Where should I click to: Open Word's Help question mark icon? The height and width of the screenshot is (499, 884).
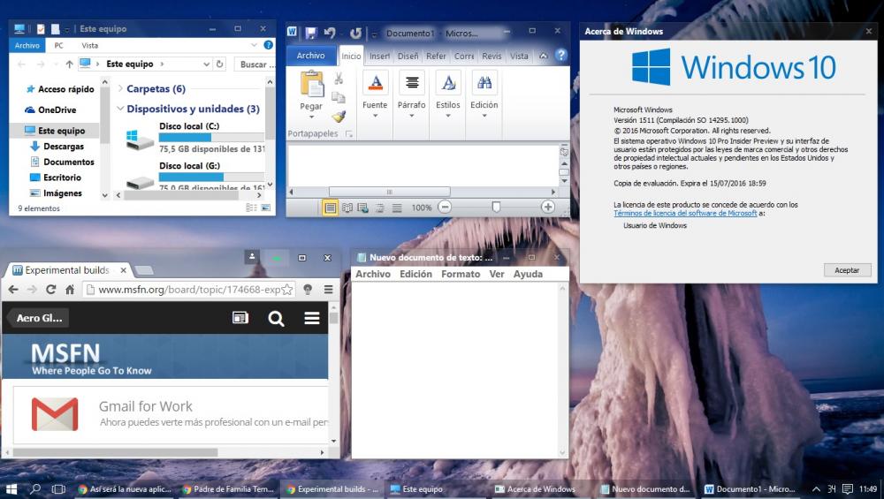click(560, 56)
